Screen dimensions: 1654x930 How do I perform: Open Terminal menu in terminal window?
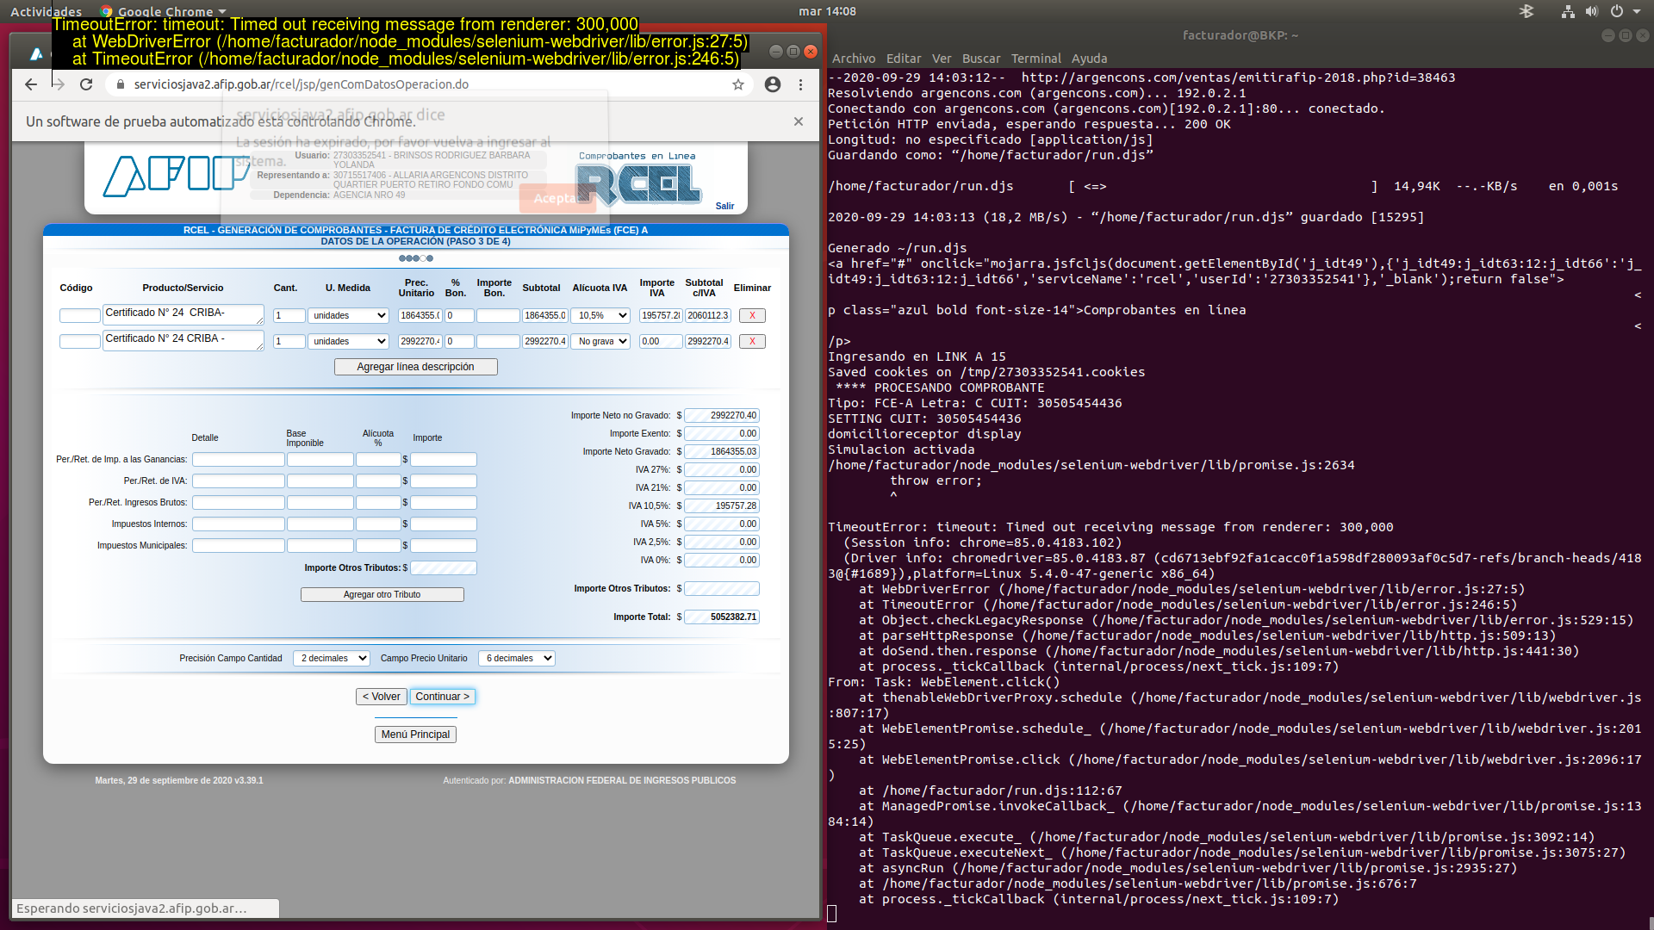[1035, 59]
